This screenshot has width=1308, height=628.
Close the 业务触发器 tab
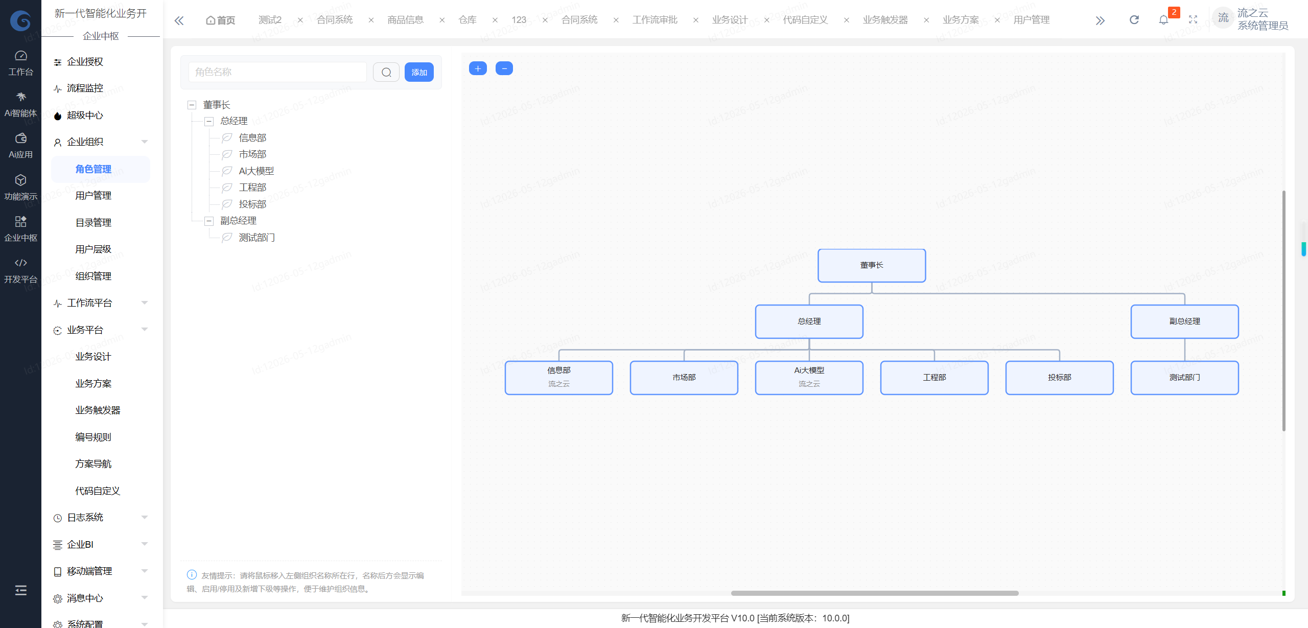[926, 20]
